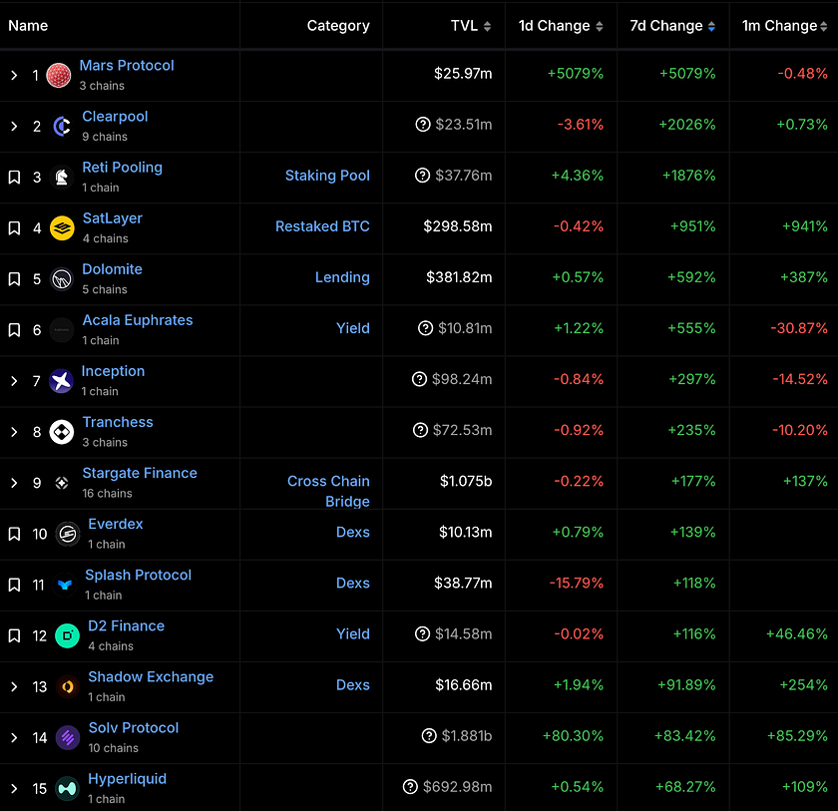This screenshot has width=838, height=811.
Task: Sort by 1m Change header arrows
Action: (824, 26)
